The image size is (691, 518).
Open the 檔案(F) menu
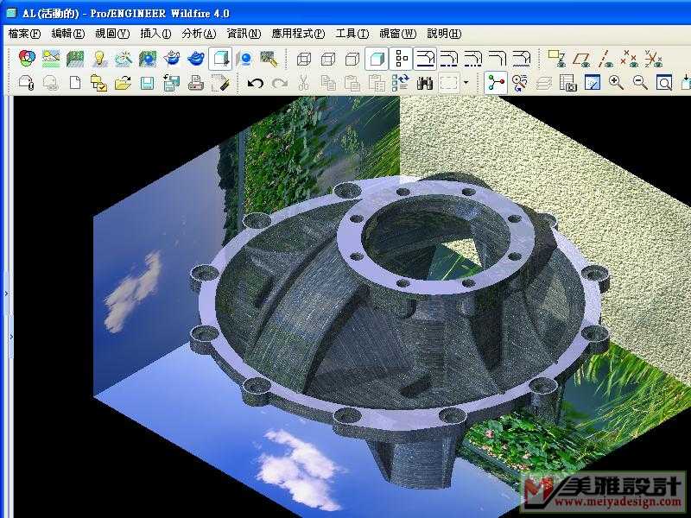pyautogui.click(x=24, y=34)
